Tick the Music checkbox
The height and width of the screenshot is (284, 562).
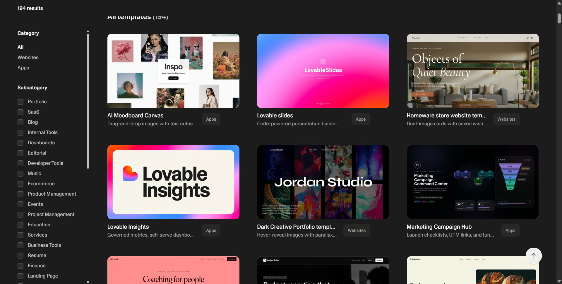tap(20, 174)
